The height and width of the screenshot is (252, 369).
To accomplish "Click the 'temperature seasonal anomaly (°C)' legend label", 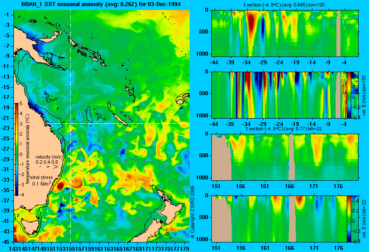I will point(28,149).
